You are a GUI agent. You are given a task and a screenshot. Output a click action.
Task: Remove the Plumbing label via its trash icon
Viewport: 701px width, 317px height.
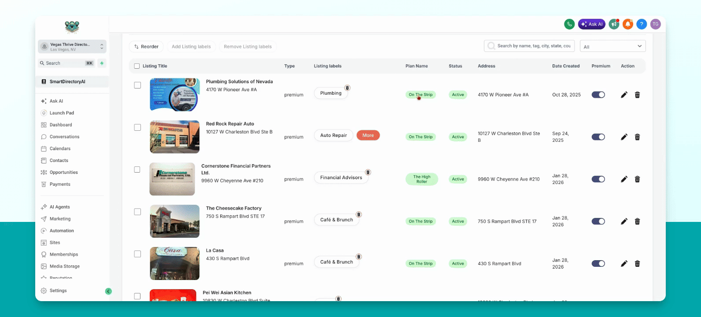tap(347, 88)
